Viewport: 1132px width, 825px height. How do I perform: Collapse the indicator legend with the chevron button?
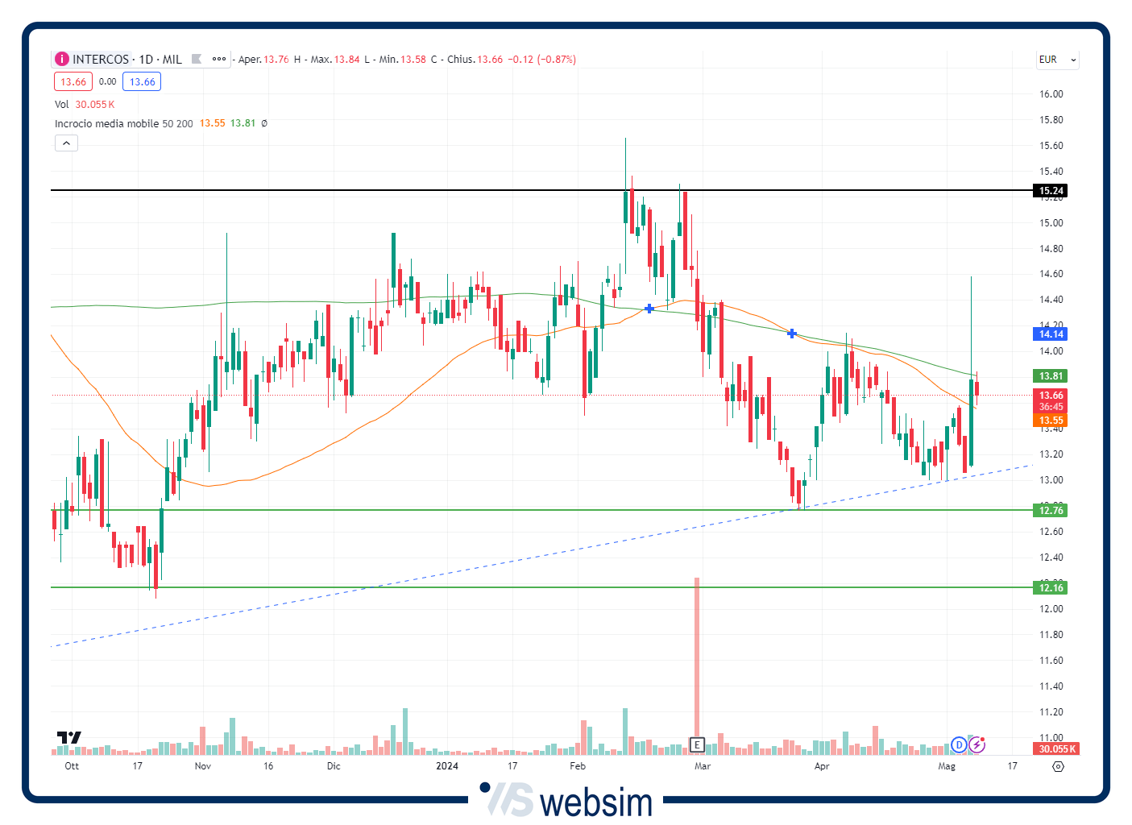[66, 143]
